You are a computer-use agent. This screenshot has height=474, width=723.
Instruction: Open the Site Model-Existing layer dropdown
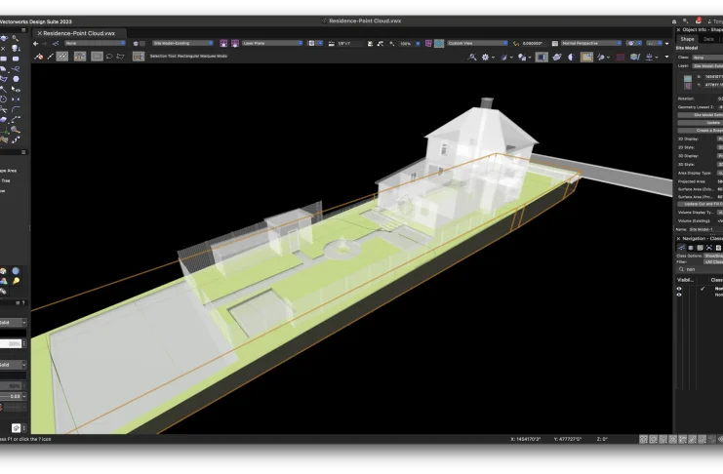pos(182,43)
